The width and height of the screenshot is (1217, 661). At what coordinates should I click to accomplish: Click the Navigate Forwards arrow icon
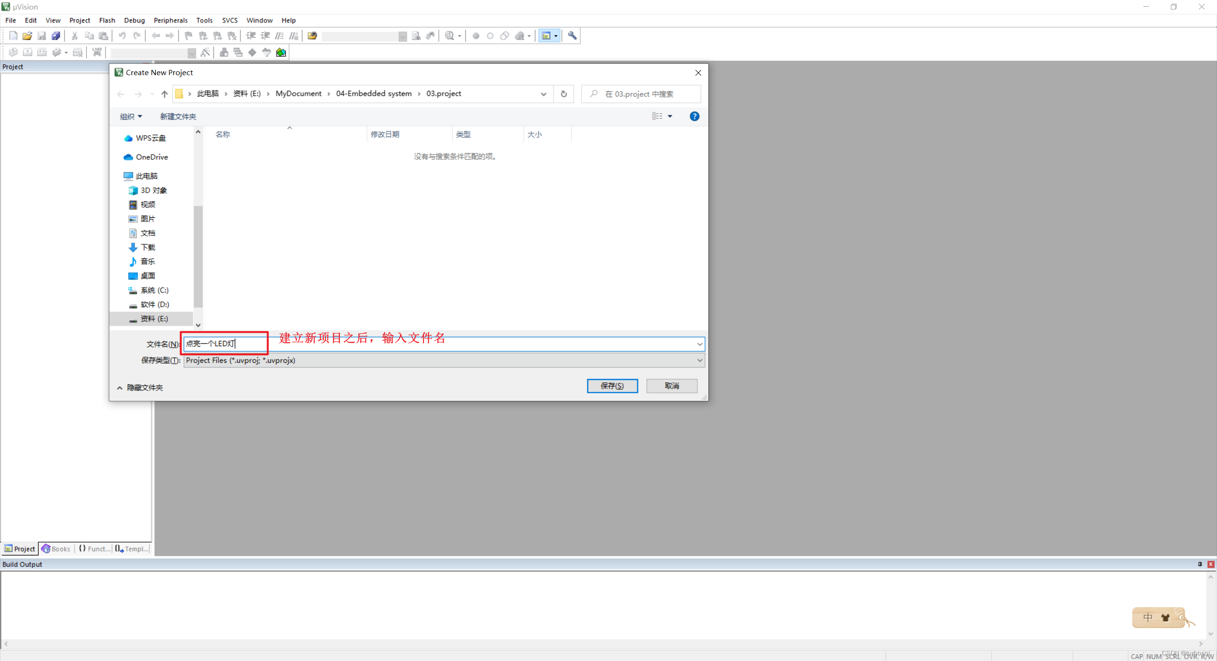coord(170,36)
